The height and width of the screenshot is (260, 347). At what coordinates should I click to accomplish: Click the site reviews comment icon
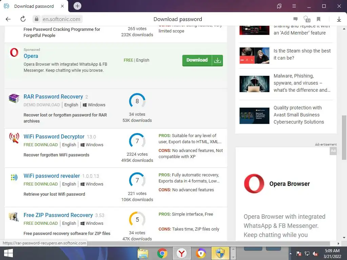tap(295, 19)
